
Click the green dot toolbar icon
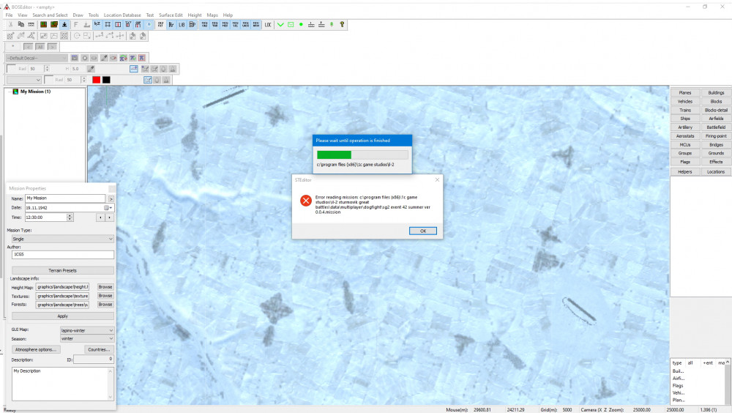301,25
